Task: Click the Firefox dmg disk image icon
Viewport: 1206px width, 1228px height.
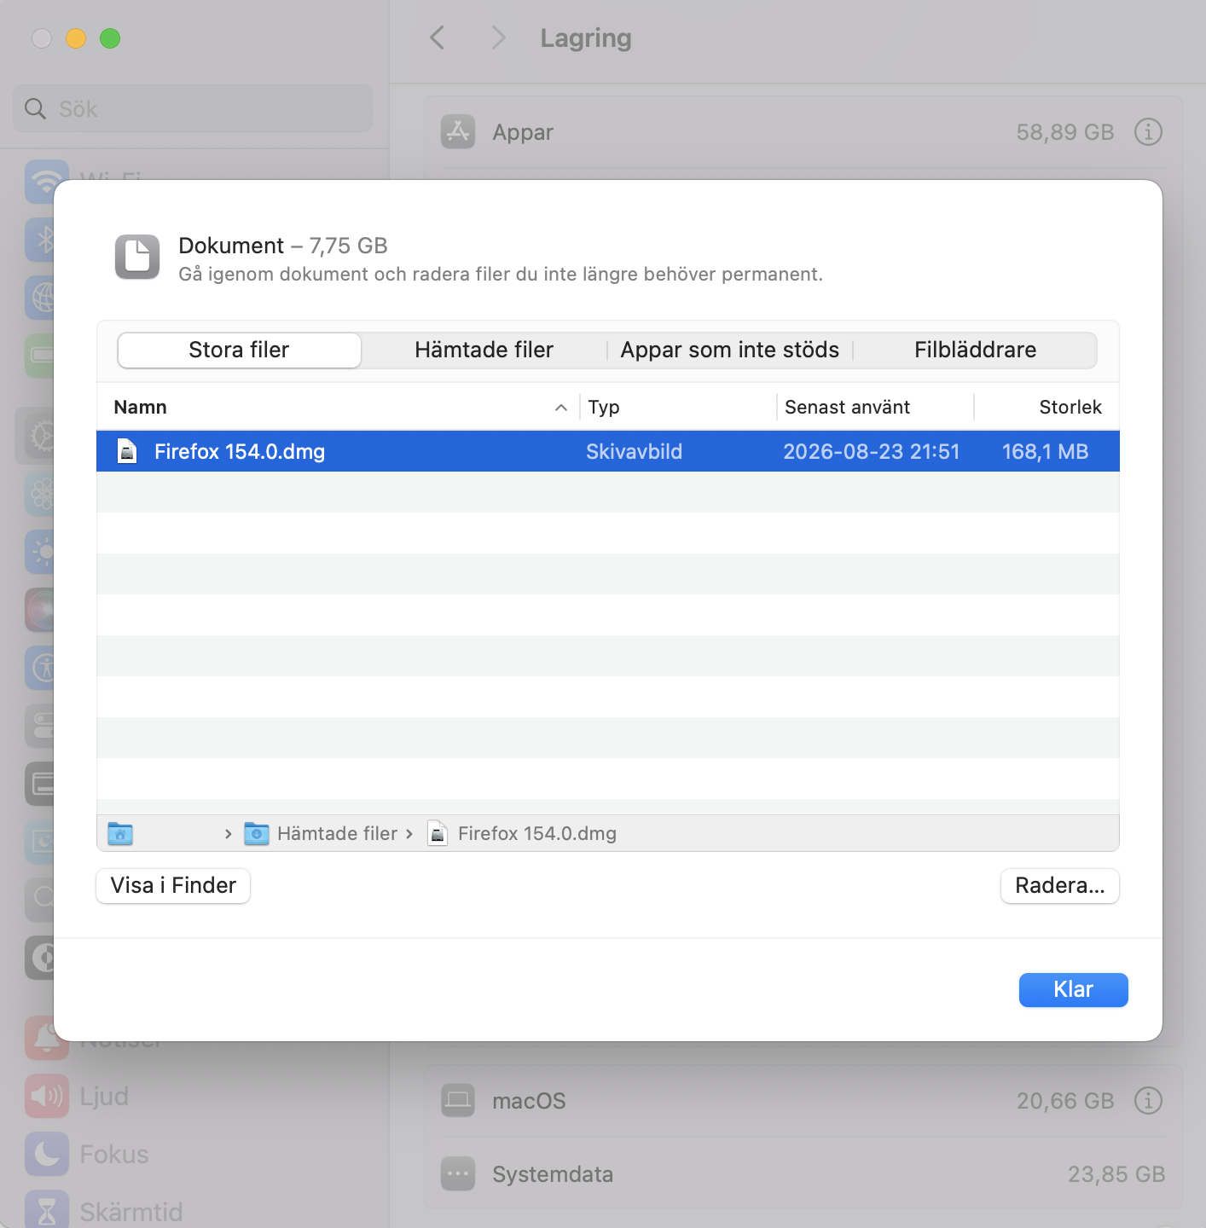Action: [x=127, y=451]
